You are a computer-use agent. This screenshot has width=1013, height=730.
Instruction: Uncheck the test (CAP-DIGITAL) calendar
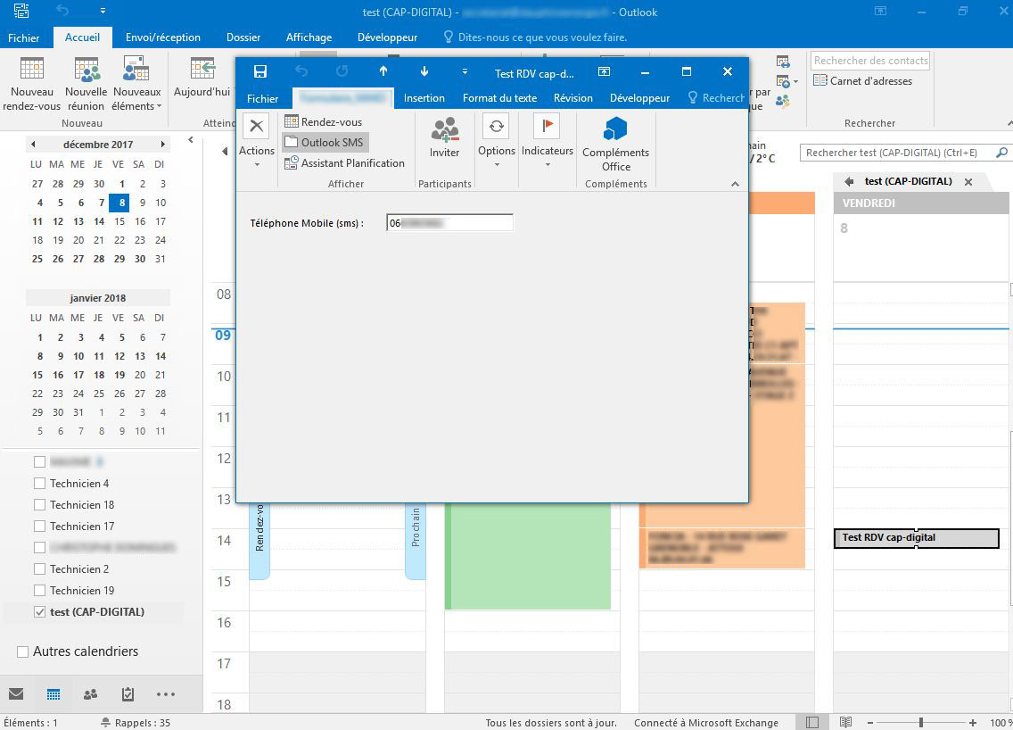pos(39,611)
